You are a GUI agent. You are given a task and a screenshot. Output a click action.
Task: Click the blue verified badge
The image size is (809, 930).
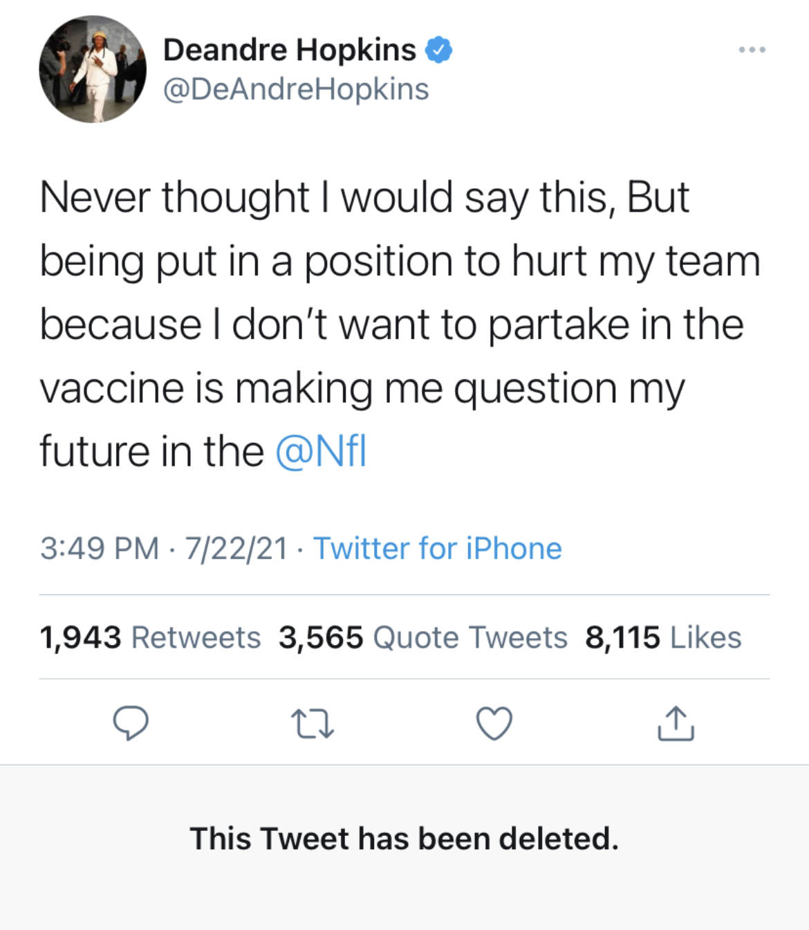point(438,50)
